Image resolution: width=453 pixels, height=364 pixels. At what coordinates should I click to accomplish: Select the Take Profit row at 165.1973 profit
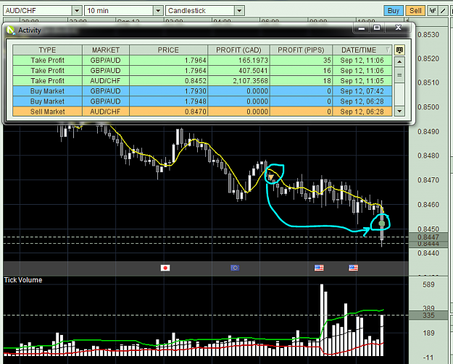202,61
